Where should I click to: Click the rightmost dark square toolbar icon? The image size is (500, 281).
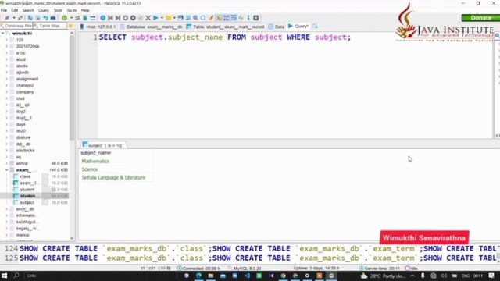[x=256, y=18]
